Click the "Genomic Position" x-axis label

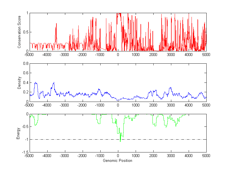(x=117, y=160)
